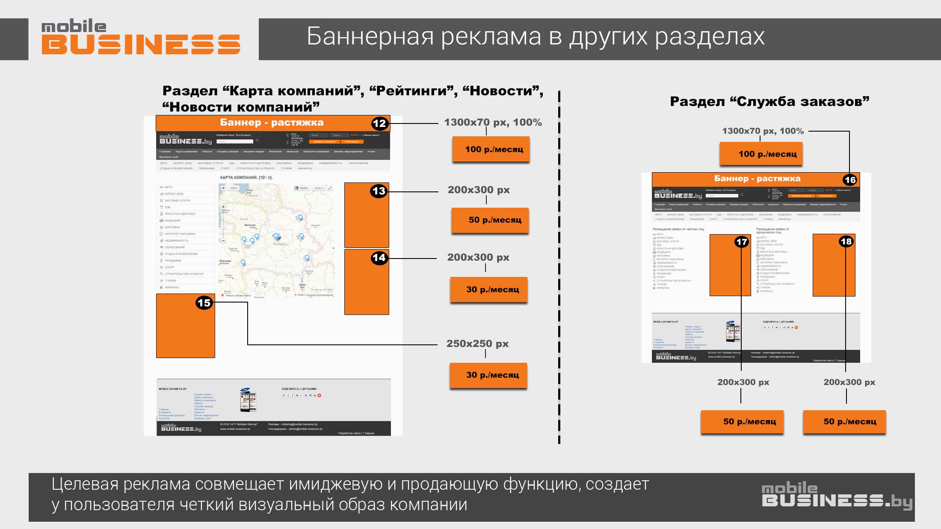Open the Новости компаний menu item in left site
Image resolution: width=941 pixels, height=529 pixels.
316,151
